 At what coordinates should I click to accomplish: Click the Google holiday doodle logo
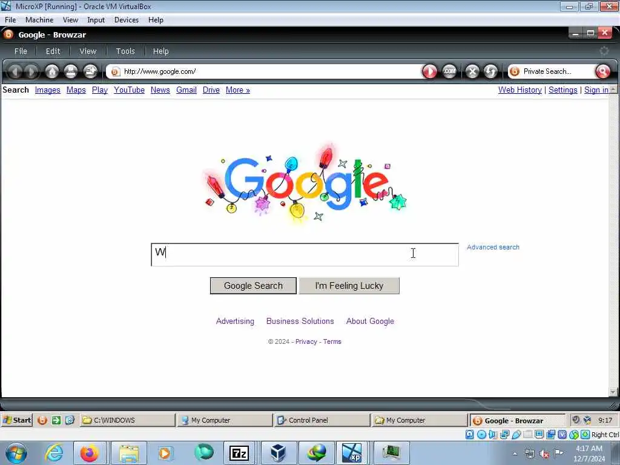(305, 184)
